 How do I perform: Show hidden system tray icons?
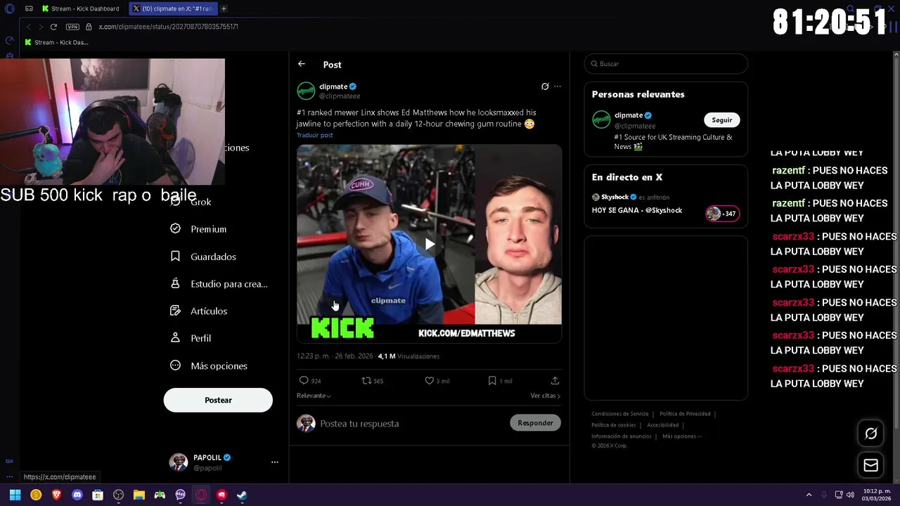click(x=809, y=495)
